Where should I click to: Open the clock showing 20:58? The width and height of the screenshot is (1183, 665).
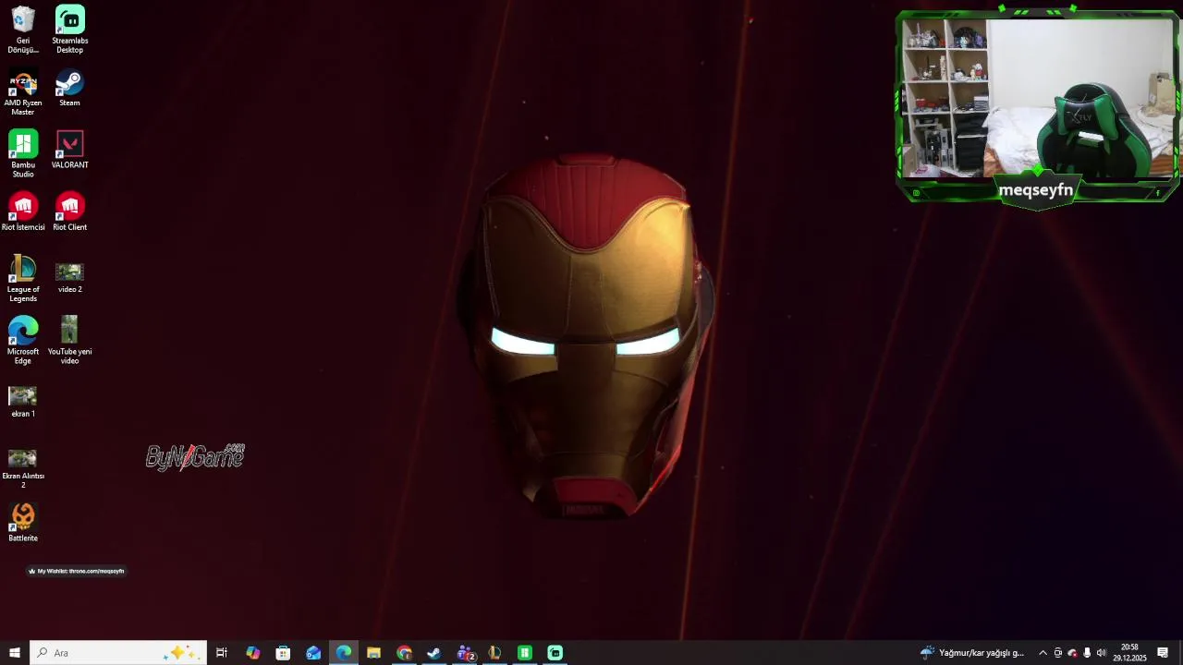(1129, 653)
